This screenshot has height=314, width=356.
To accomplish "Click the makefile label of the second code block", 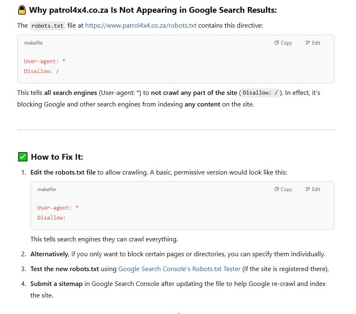I will point(47,189).
